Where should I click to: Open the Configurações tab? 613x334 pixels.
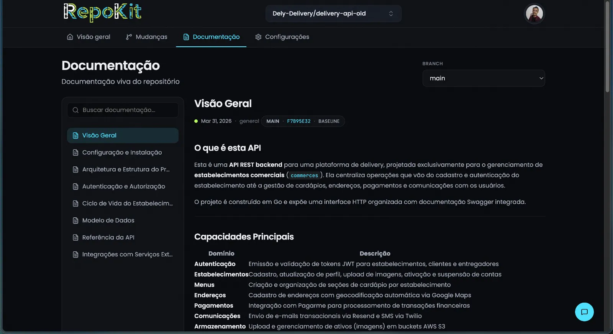pos(282,37)
